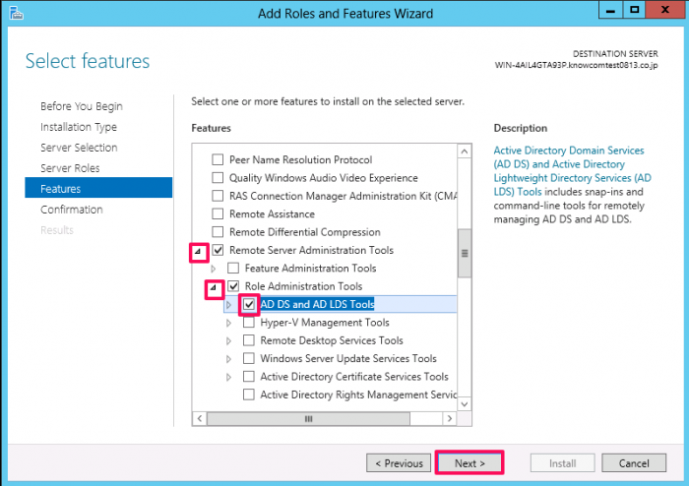Check Quality Windows Audio Video Experience
This screenshot has height=486, width=689.
click(x=218, y=177)
